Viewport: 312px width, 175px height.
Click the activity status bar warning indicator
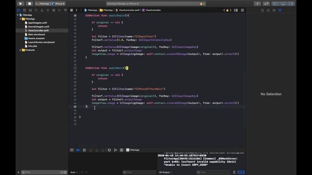pos(202,3)
